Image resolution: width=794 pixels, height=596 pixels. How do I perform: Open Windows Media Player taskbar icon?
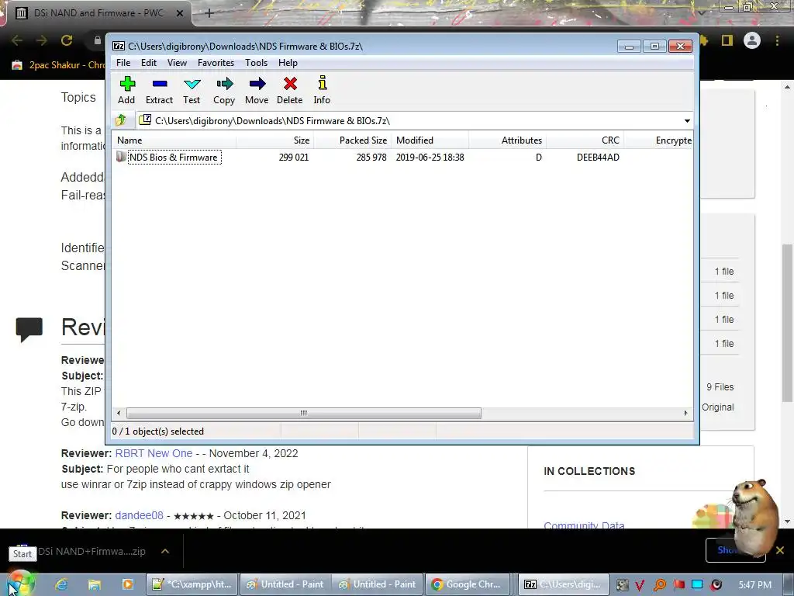(x=128, y=584)
